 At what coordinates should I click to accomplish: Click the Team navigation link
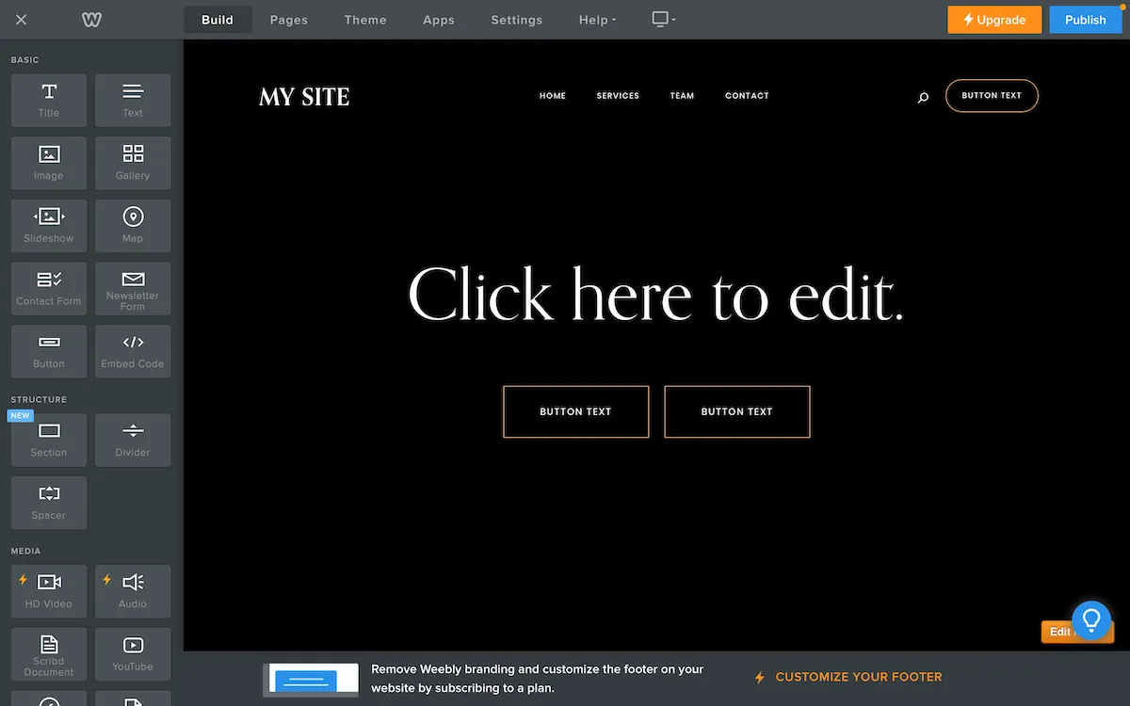pos(682,96)
